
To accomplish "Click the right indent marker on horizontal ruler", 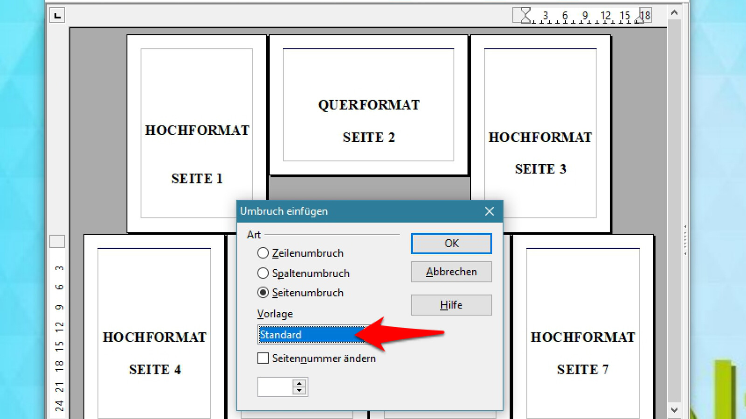I will (x=640, y=19).
